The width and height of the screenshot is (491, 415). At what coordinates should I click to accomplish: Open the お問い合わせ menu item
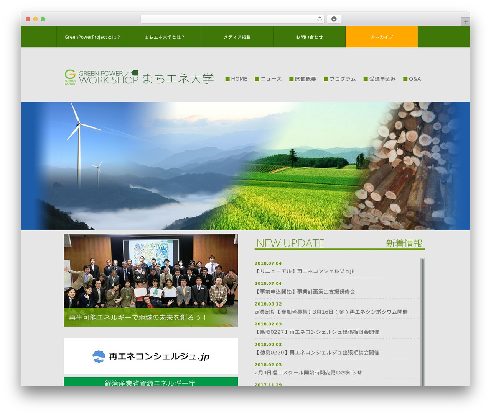309,37
